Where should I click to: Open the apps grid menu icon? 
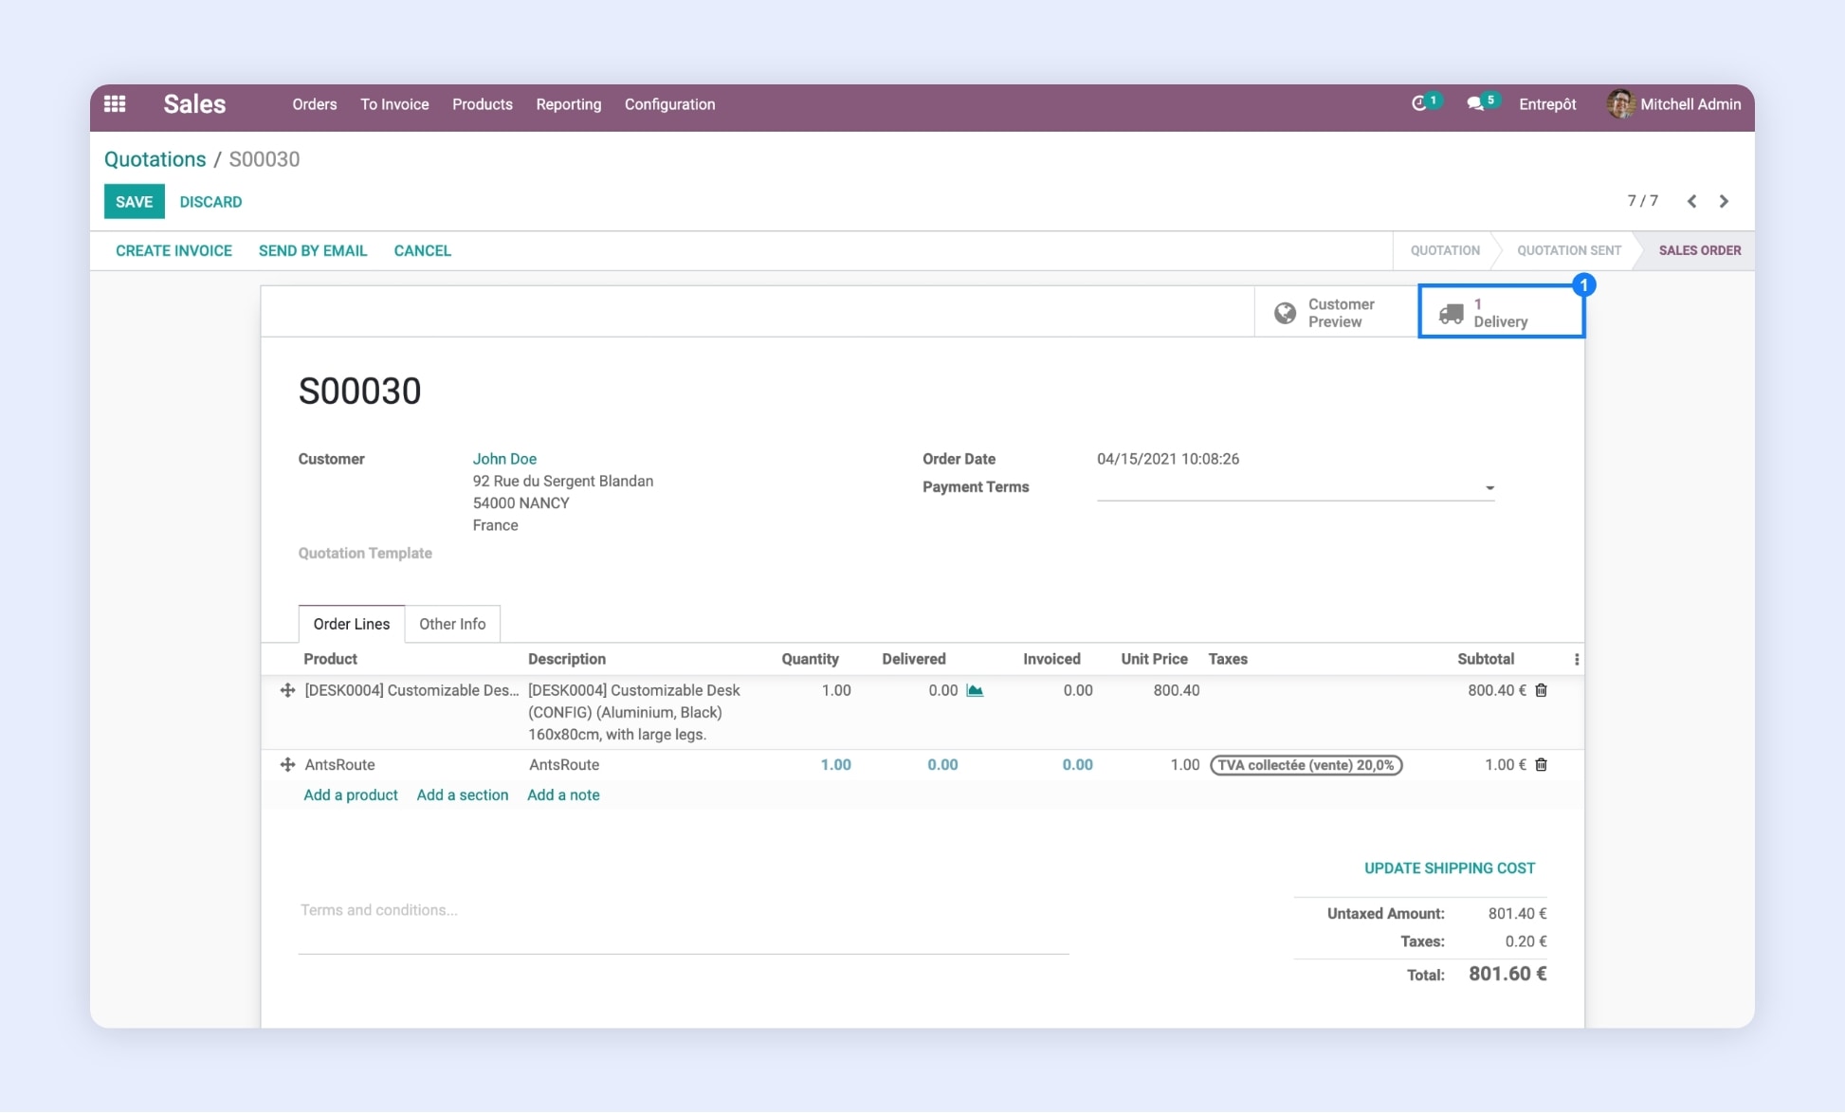[x=115, y=104]
